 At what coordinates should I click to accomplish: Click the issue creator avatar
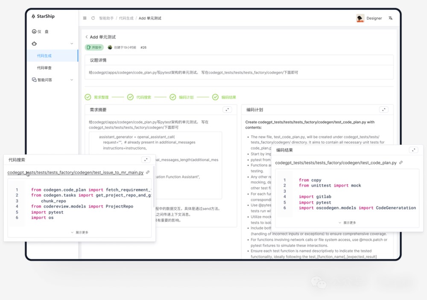coord(110,47)
